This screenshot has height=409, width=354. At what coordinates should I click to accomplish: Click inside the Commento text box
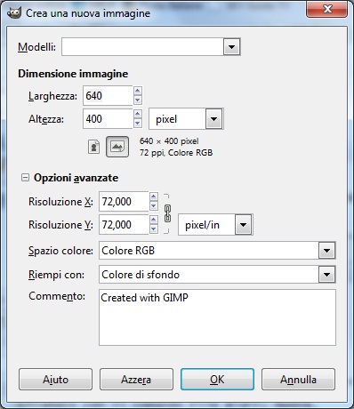[217, 317]
